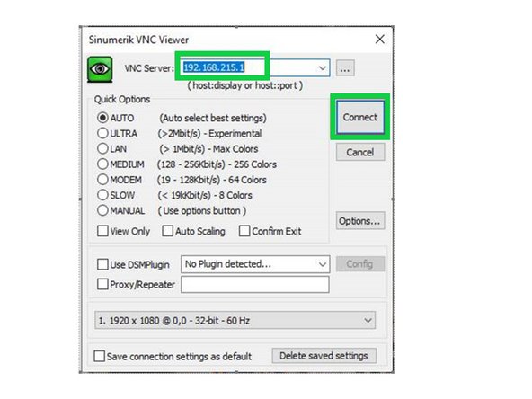Select the SLOW quick option
The image size is (532, 399).
(102, 195)
